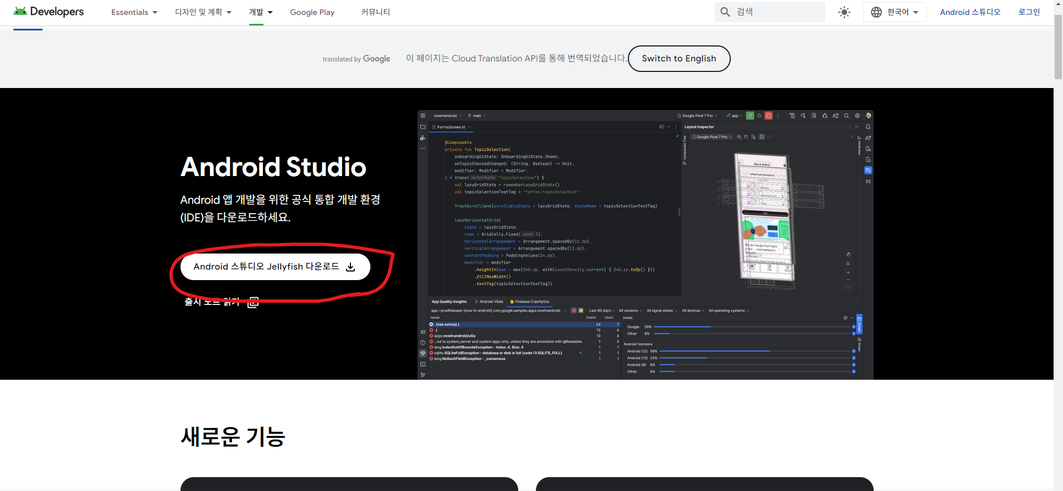1063x491 pixels.
Task: Click the 로그인 sign-in link
Action: tap(1029, 12)
